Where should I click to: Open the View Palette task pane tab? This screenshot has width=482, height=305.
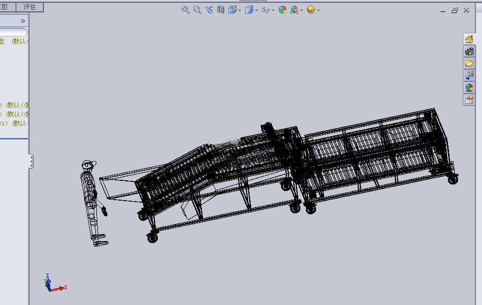(469, 75)
